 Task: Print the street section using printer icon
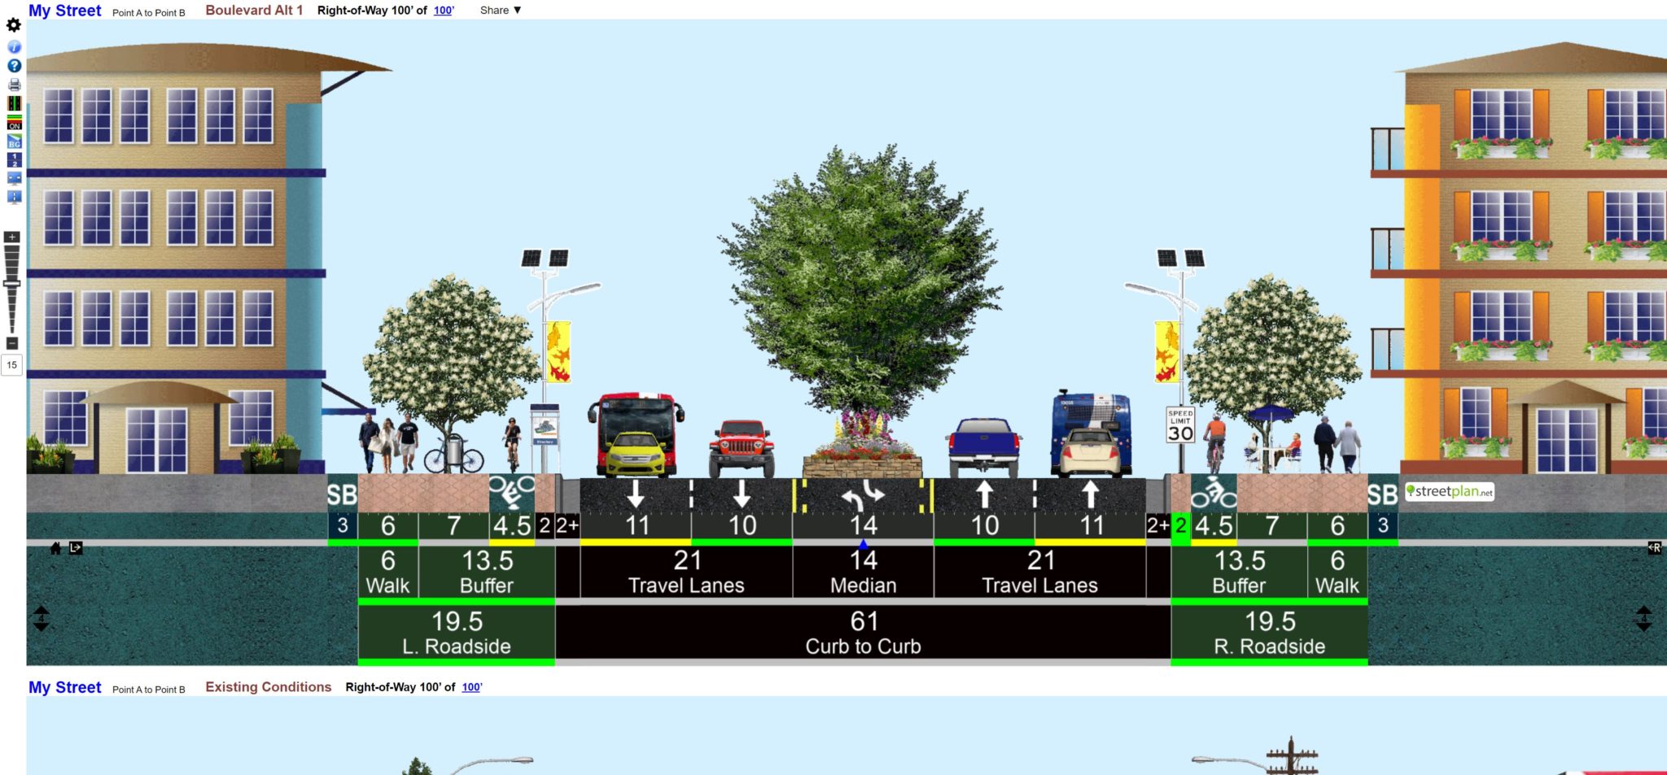[x=14, y=85]
